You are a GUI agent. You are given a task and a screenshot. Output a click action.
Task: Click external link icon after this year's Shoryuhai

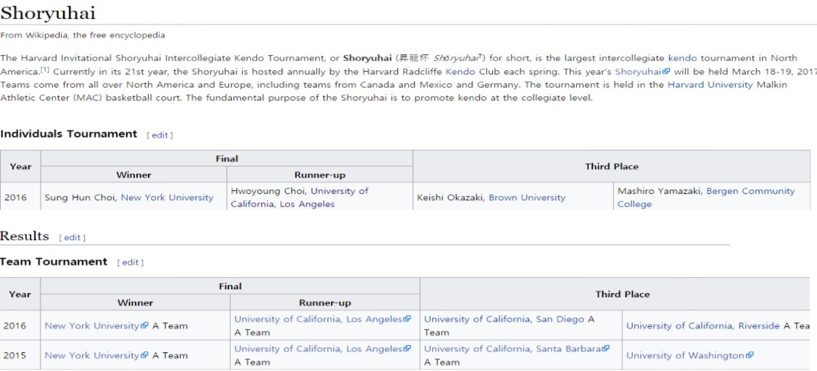666,71
